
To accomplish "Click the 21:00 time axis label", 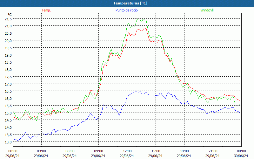I will [213, 151].
